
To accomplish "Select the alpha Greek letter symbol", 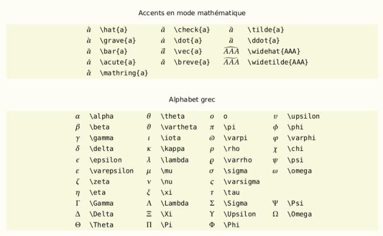I will (78, 117).
